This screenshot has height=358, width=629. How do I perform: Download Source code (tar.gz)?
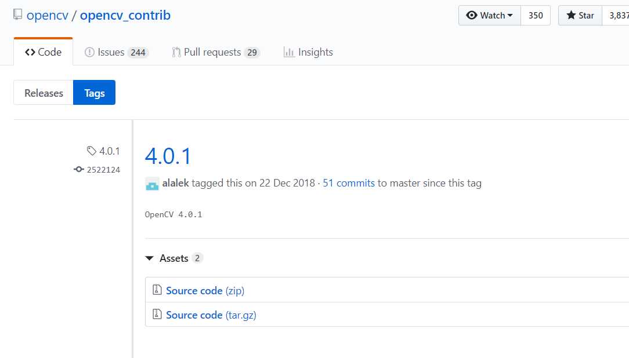point(211,315)
